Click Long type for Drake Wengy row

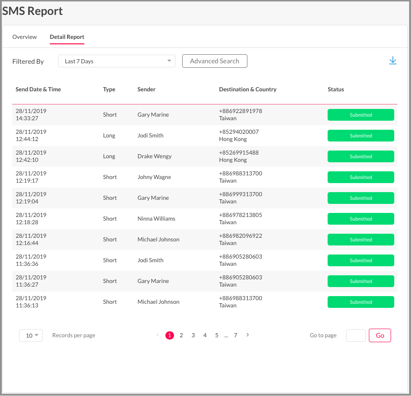click(x=109, y=156)
